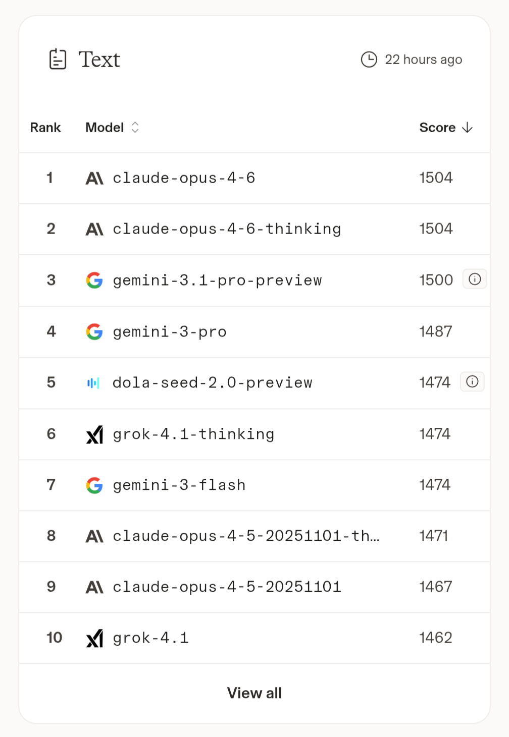This screenshot has height=737, width=509.
Task: Open info icon next to gemini-3.1-pro-preview score
Action: point(475,279)
